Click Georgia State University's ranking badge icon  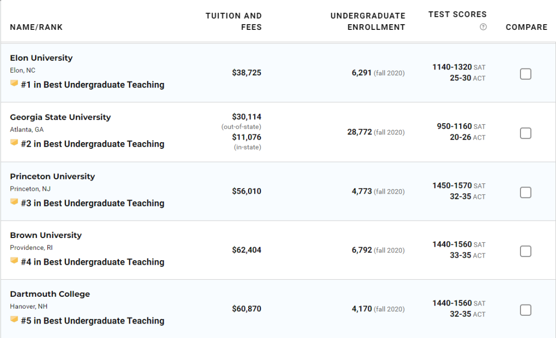click(14, 143)
